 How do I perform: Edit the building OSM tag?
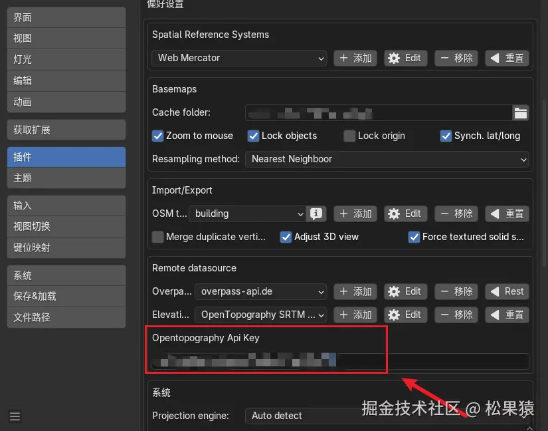(405, 214)
